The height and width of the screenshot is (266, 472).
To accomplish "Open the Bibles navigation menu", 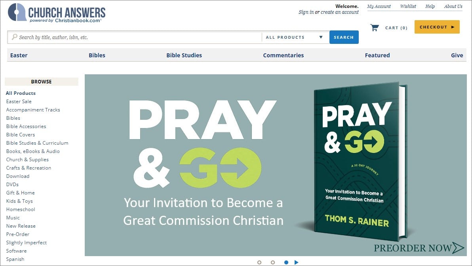I will pyautogui.click(x=97, y=55).
